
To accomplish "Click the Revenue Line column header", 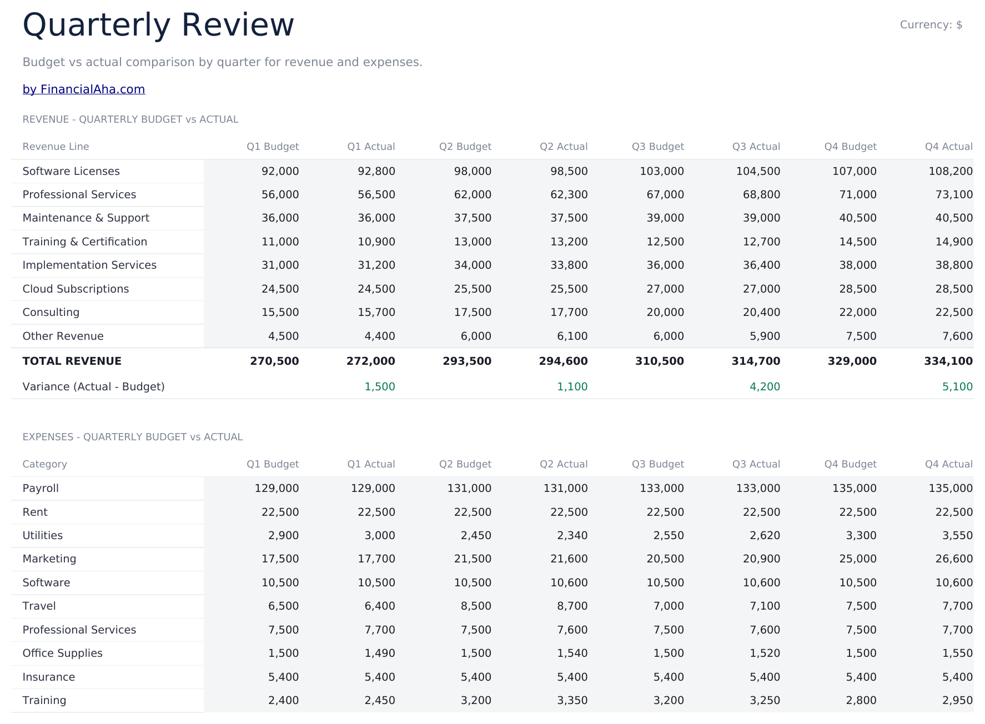I will point(56,147).
